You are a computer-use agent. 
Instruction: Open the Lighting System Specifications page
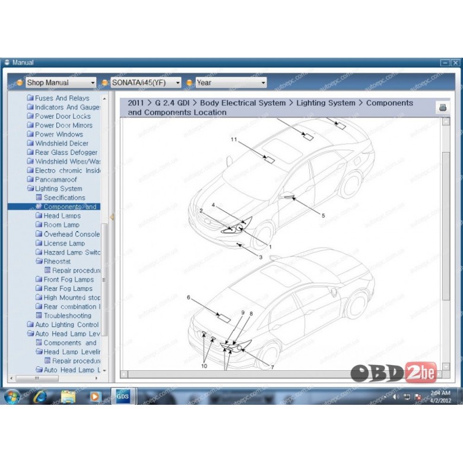61,198
